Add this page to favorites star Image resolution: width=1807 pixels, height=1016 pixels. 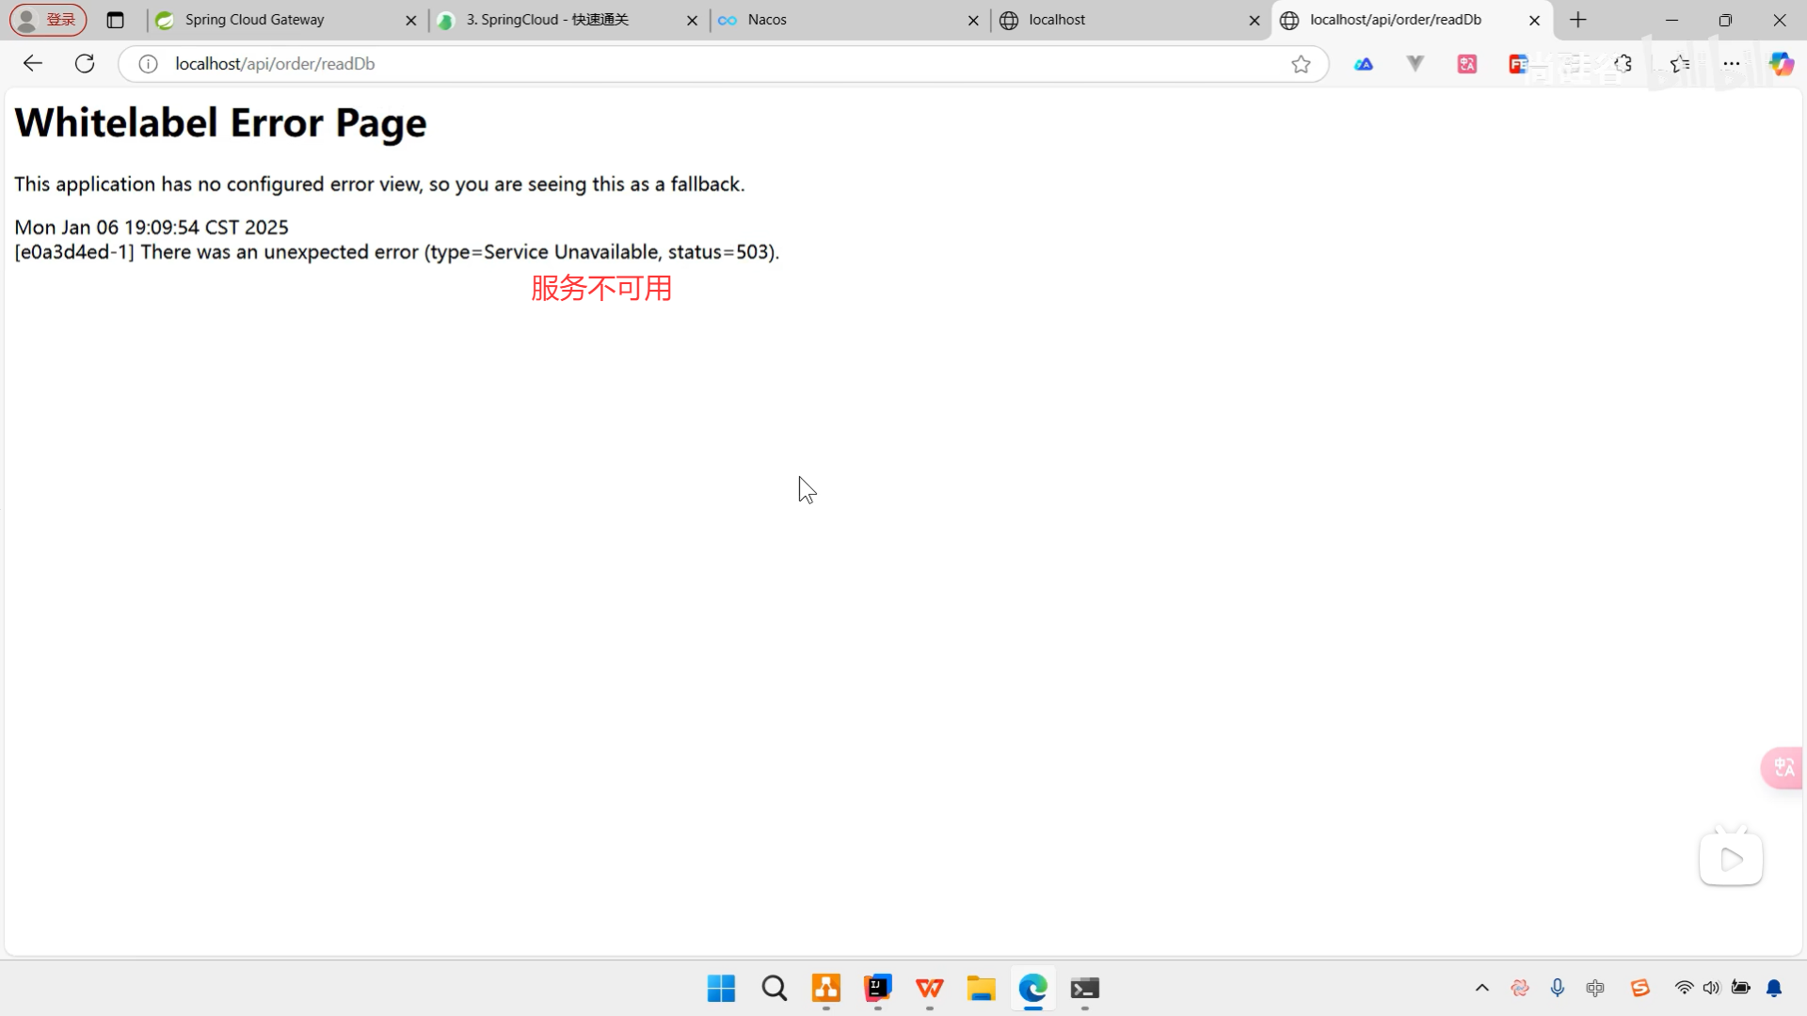(1301, 64)
